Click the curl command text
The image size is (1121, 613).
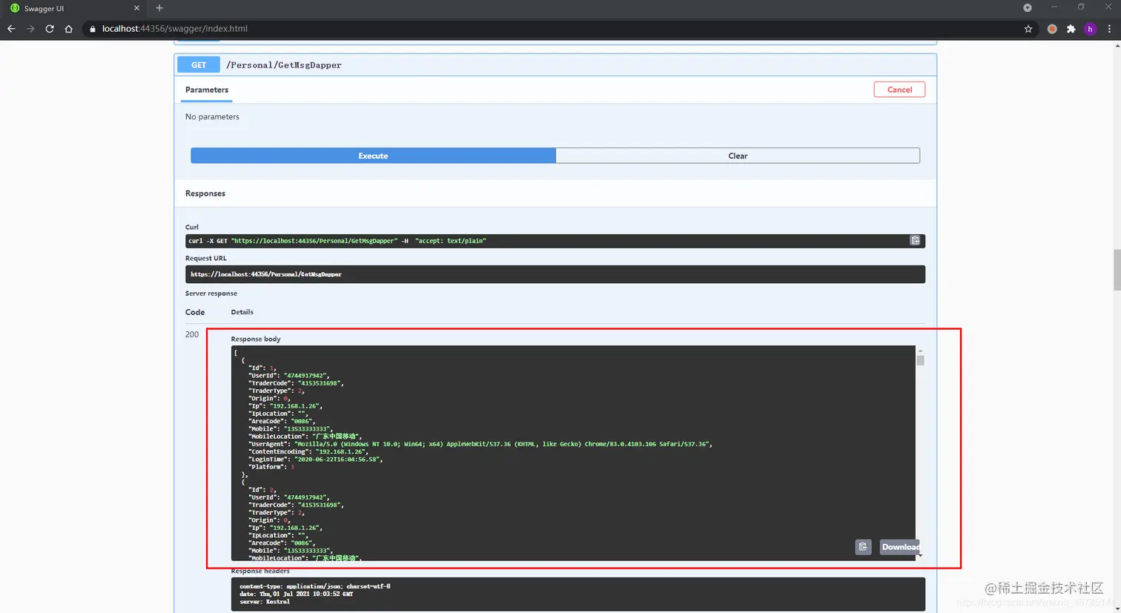(x=337, y=241)
